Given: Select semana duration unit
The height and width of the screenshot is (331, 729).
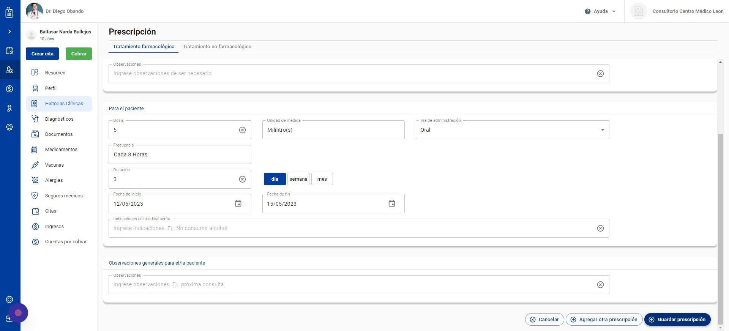Looking at the screenshot, I should pyautogui.click(x=298, y=179).
